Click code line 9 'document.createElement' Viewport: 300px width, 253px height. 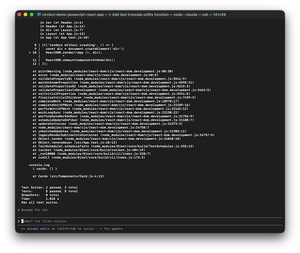79,49
